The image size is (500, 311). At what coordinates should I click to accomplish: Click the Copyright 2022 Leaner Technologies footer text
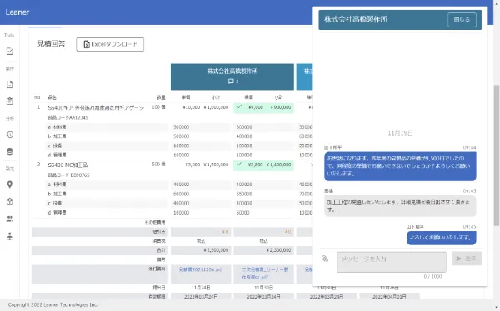point(53,304)
